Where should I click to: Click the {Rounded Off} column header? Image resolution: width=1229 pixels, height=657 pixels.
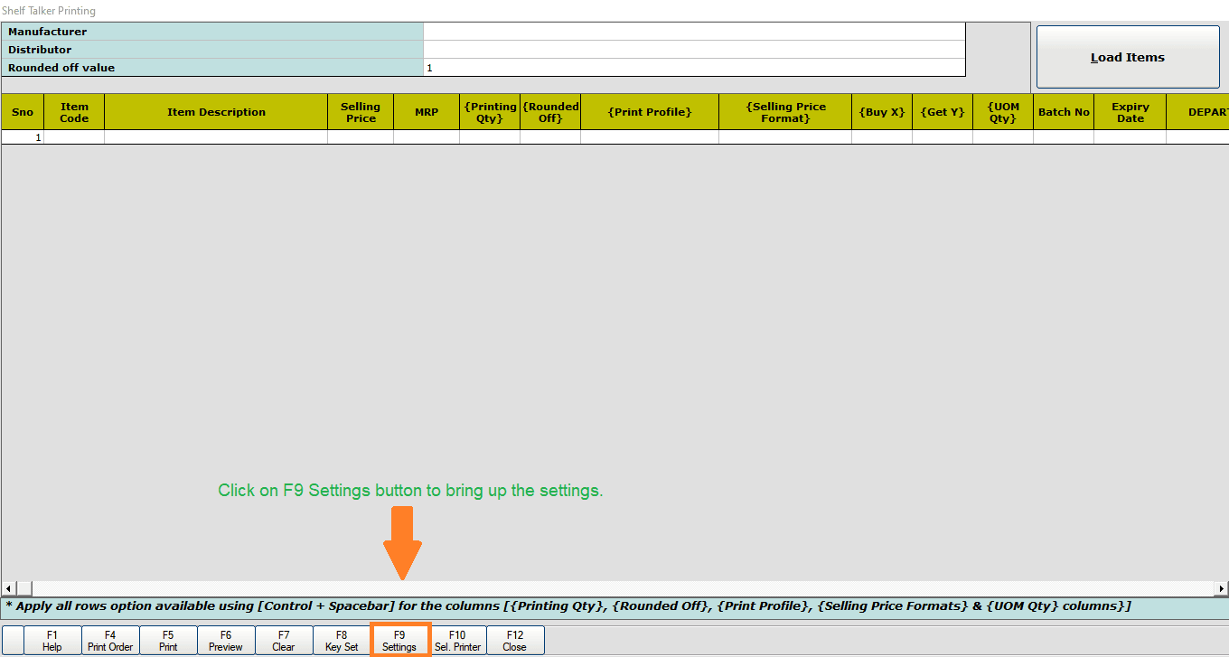click(550, 112)
